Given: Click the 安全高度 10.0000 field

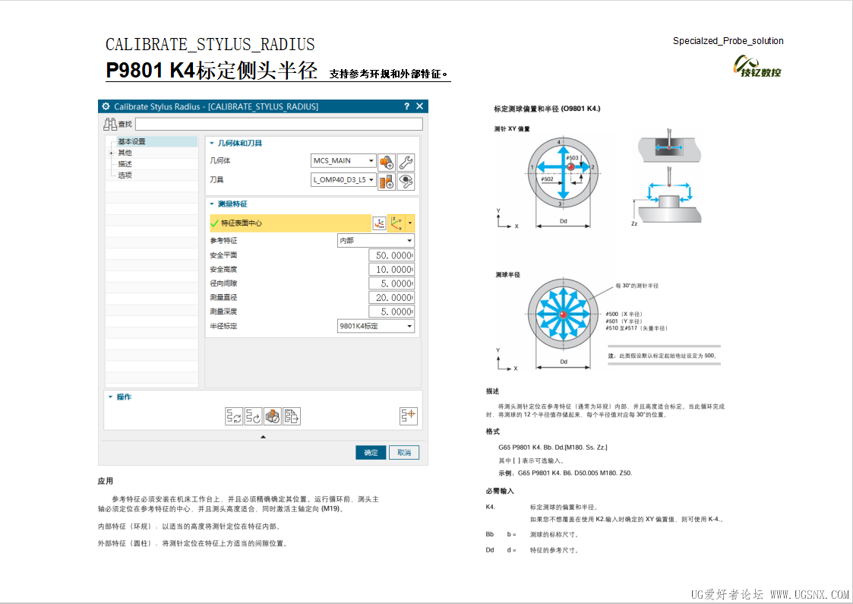Looking at the screenshot, I should (391, 270).
